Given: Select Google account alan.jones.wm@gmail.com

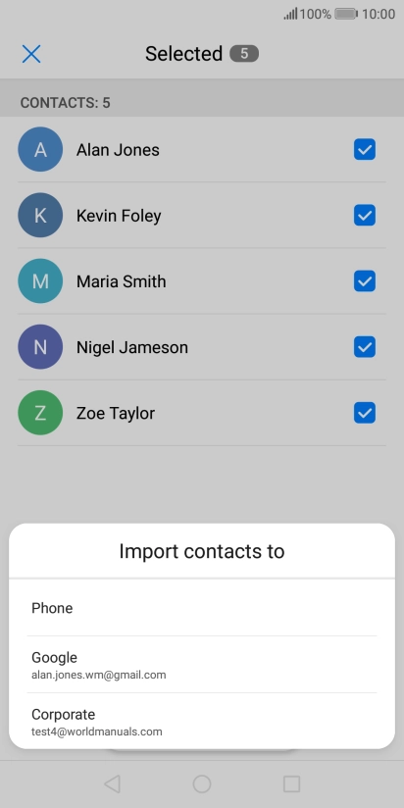Looking at the screenshot, I should click(x=202, y=665).
